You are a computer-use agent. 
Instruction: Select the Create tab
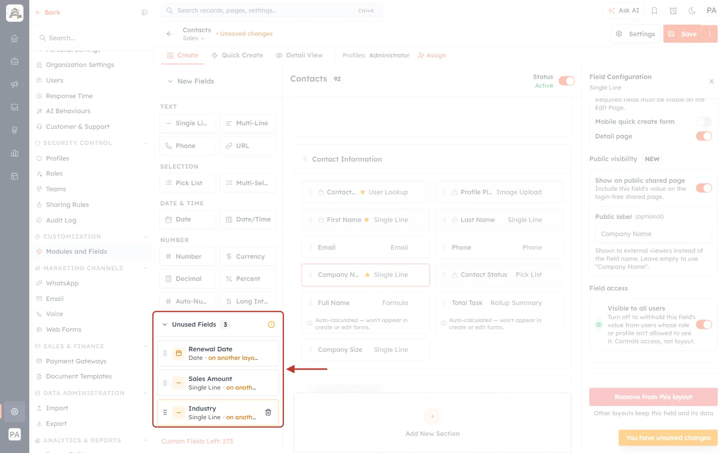pos(183,55)
